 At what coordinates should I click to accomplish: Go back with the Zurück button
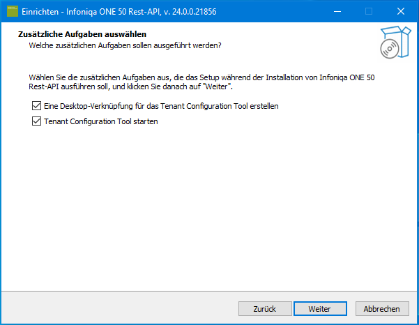(265, 309)
